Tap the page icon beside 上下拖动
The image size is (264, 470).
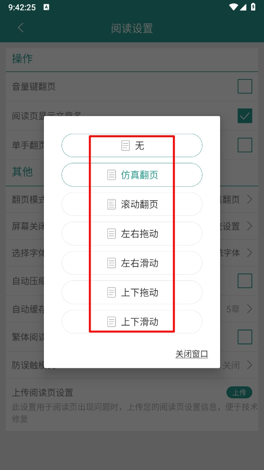click(112, 292)
